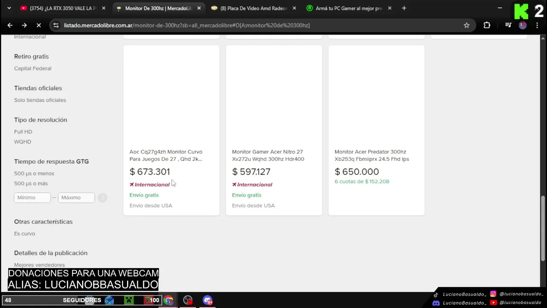Viewport: 547px width, 308px height.
Task: Filter by Capital Federal pickup
Action: tap(32, 68)
